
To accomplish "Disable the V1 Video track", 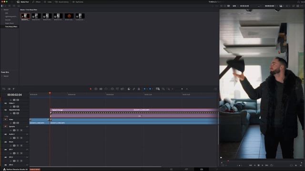I will [x=18, y=123].
